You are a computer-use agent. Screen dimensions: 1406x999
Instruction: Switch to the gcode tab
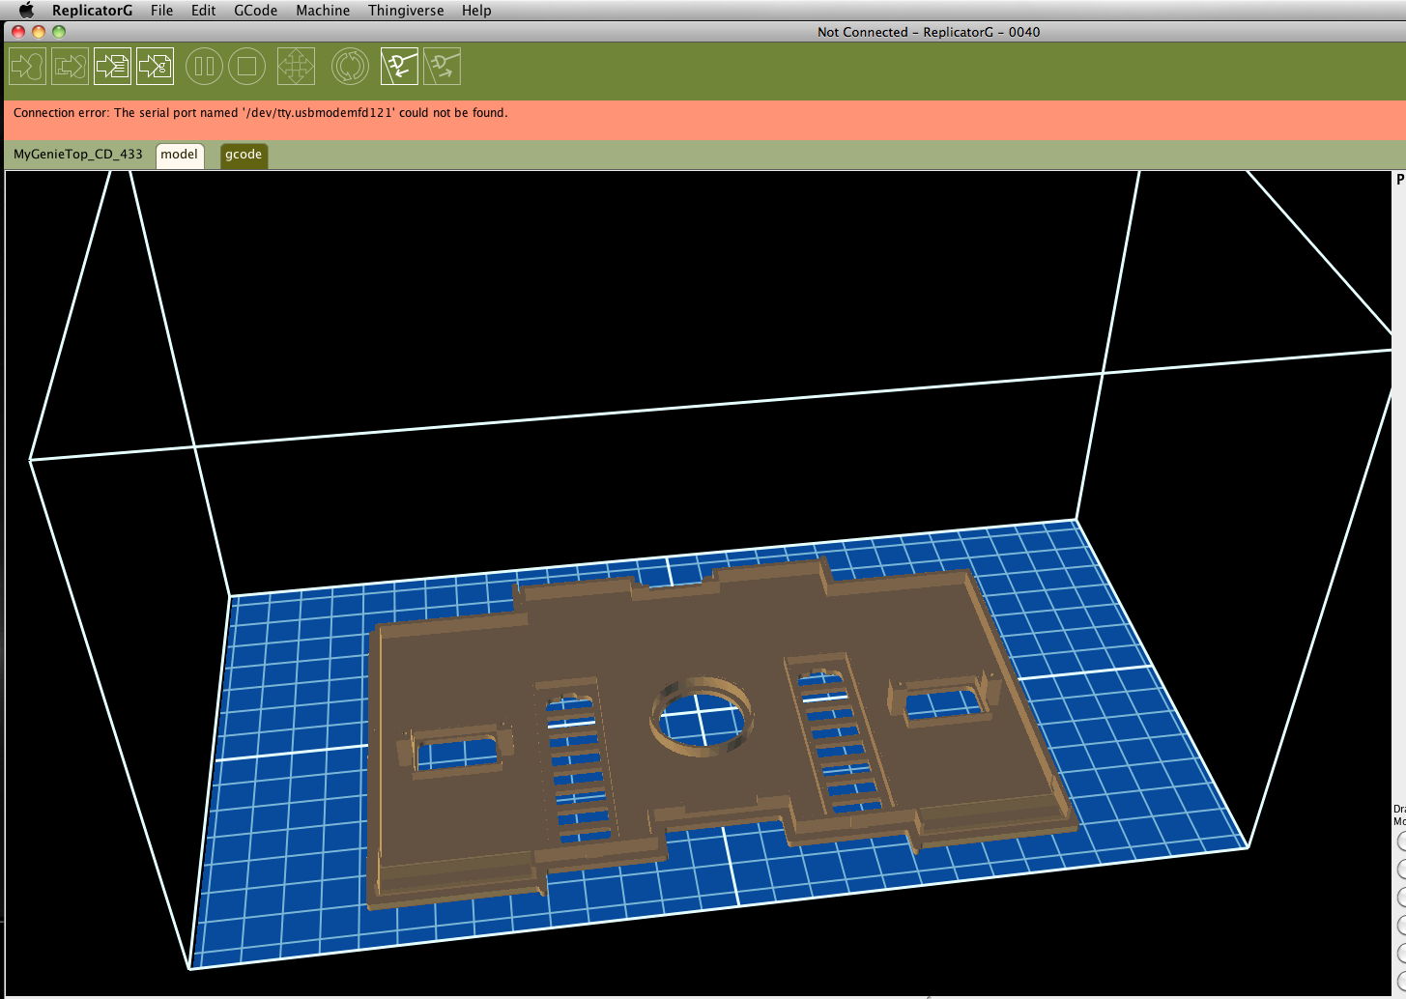point(244,155)
